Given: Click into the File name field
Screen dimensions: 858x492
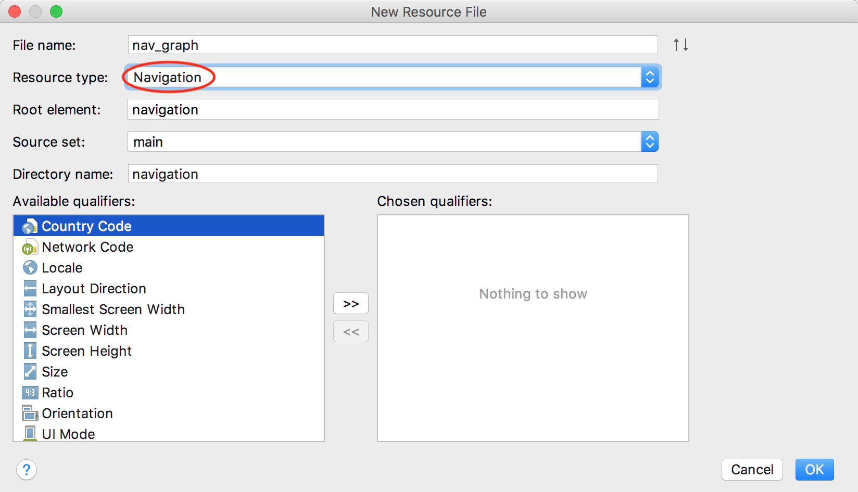Looking at the screenshot, I should coord(393,45).
